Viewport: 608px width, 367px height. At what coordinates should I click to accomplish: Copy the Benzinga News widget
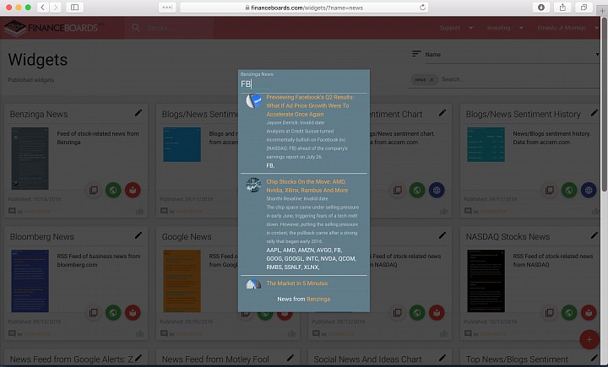pyautogui.click(x=94, y=191)
